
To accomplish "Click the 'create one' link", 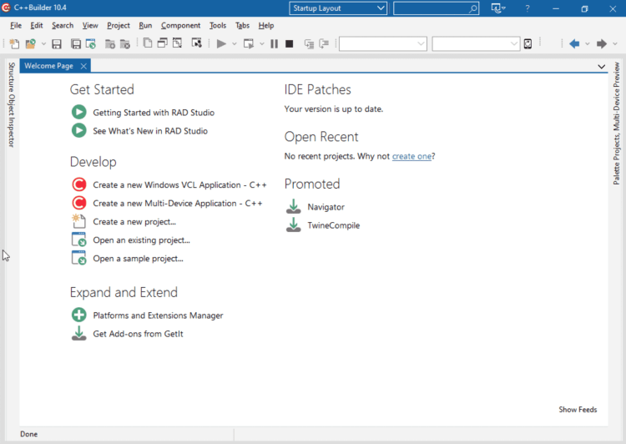I will pyautogui.click(x=411, y=156).
